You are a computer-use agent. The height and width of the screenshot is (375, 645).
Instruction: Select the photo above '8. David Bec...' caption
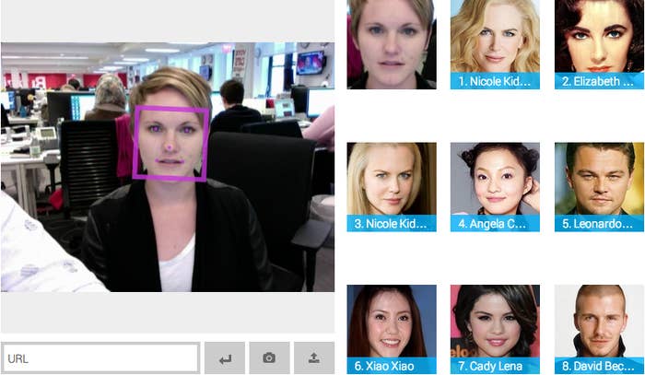(599, 322)
